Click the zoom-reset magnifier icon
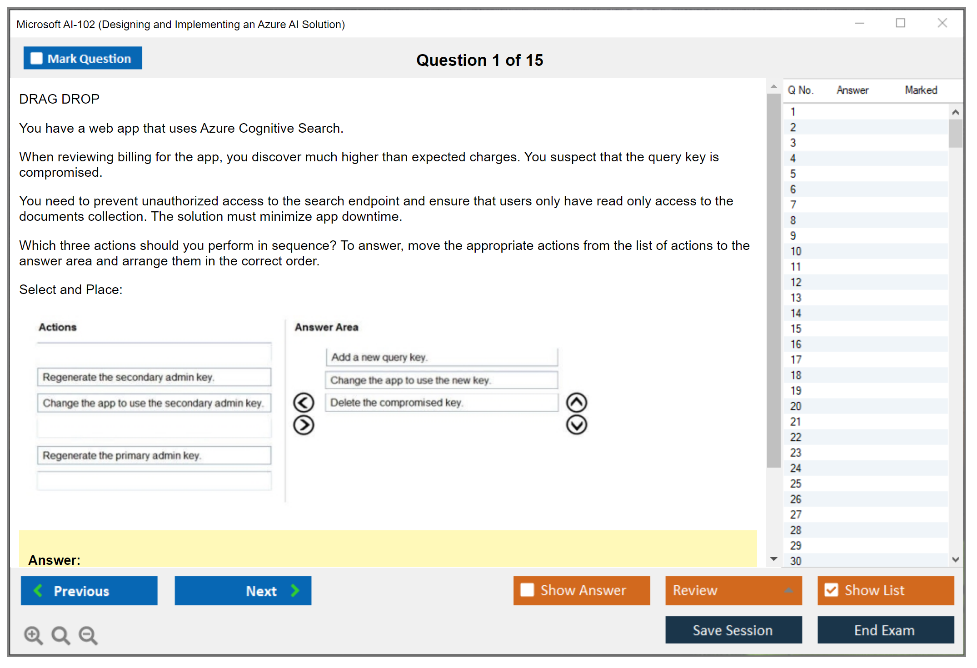Screen dimensions: 977x668 [x=60, y=635]
